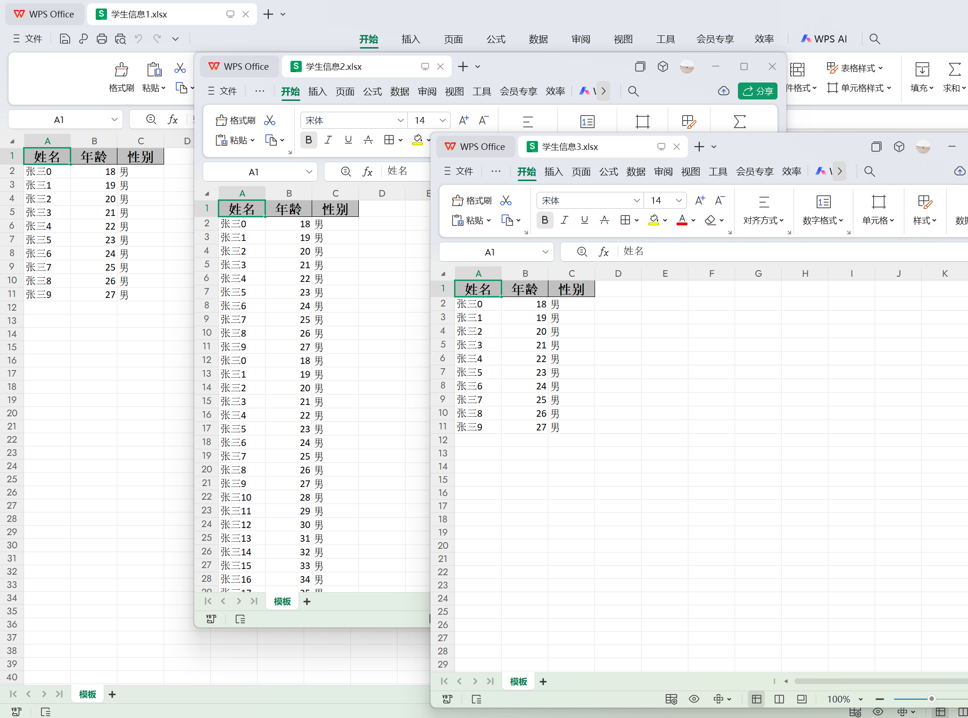Image resolution: width=968 pixels, height=718 pixels.
Task: Increase font size in 学生信息3 window
Action: click(700, 200)
